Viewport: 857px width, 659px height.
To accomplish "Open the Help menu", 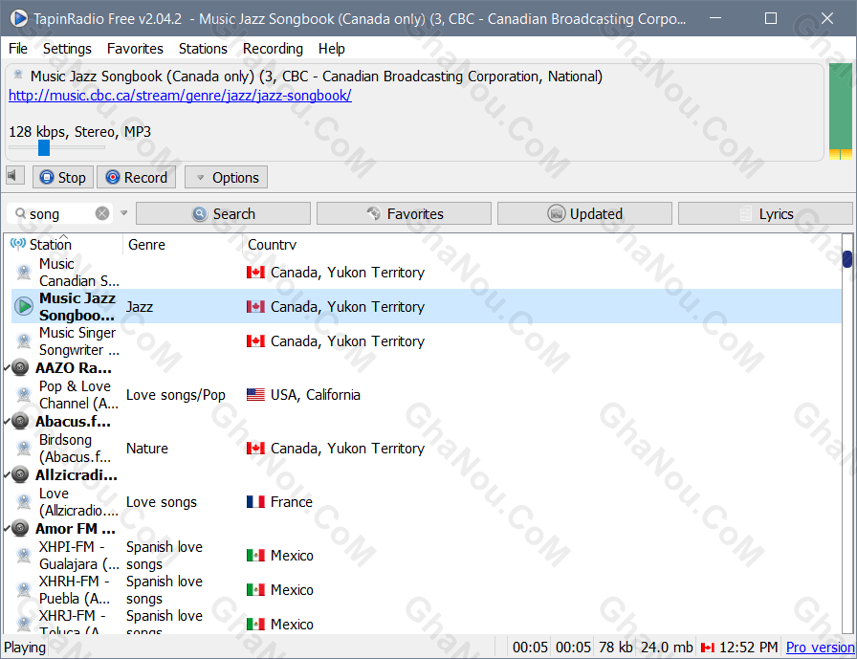I will pyautogui.click(x=331, y=49).
